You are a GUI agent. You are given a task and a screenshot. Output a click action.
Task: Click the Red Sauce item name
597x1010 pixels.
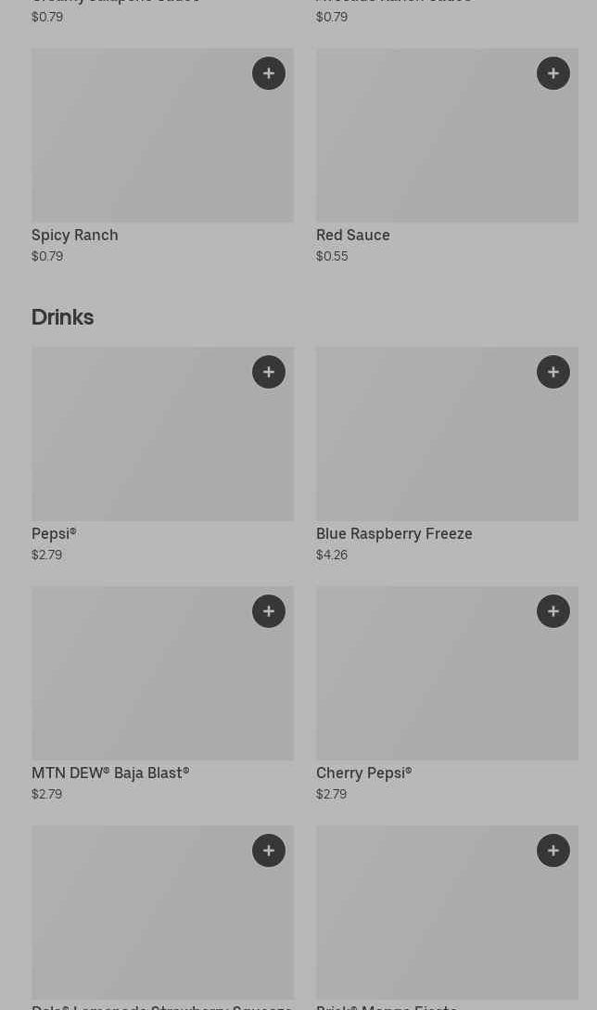(x=353, y=235)
